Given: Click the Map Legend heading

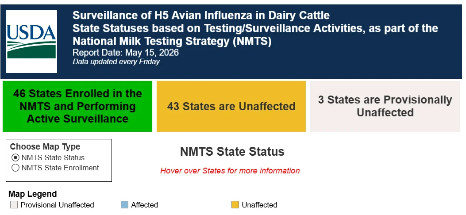Looking at the screenshot, I should pos(32,194).
